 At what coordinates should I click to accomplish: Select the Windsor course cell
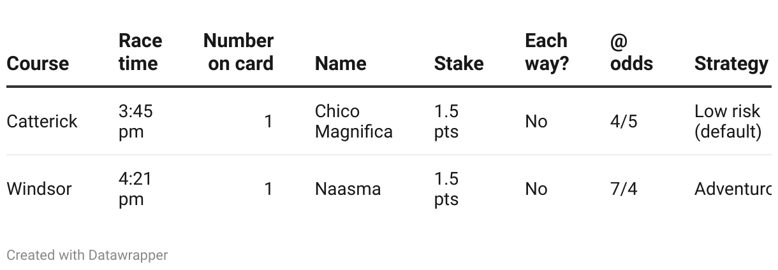39,189
